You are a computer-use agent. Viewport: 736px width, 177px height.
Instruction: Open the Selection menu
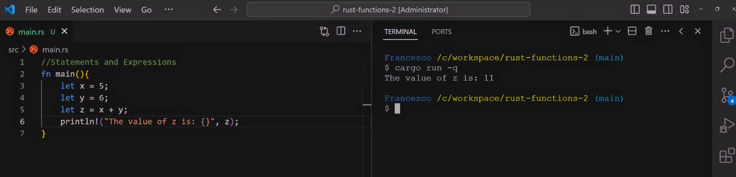pos(88,10)
